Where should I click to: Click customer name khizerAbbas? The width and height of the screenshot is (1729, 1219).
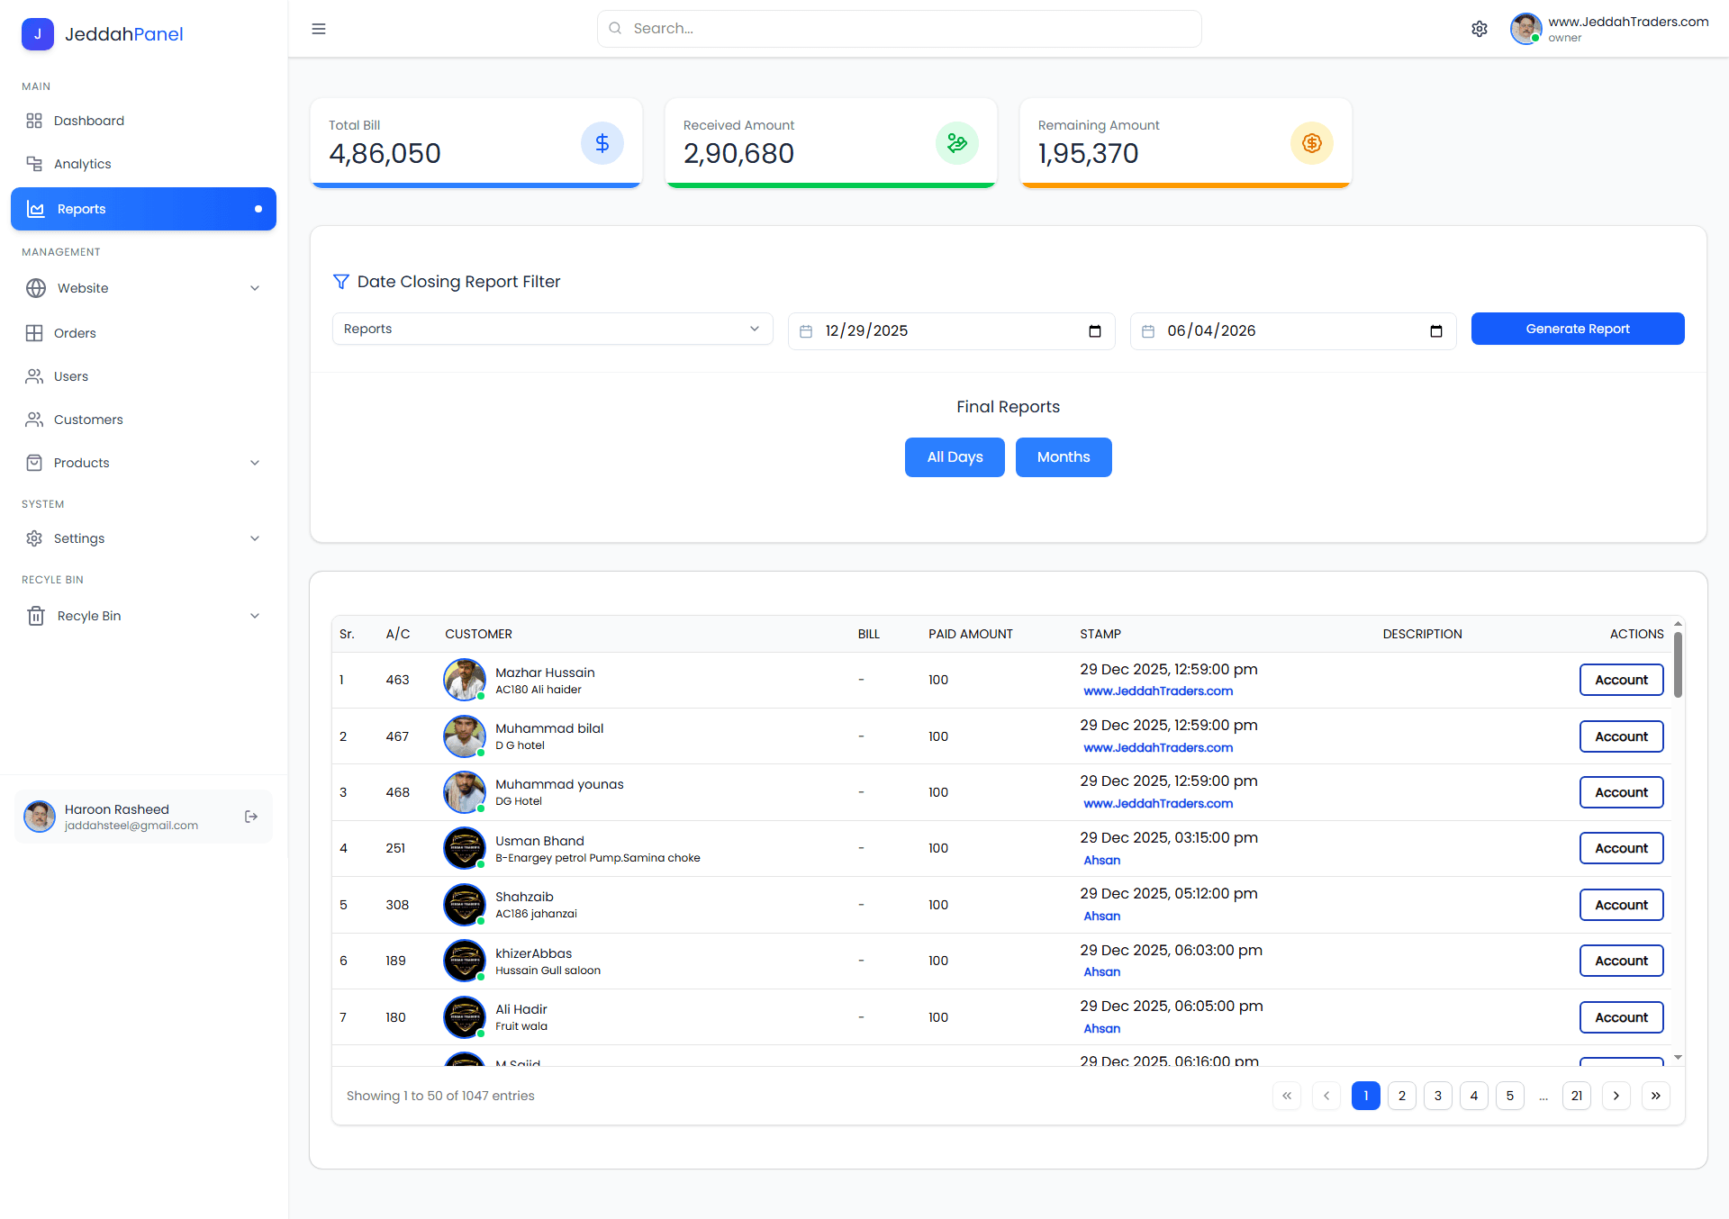point(533,953)
